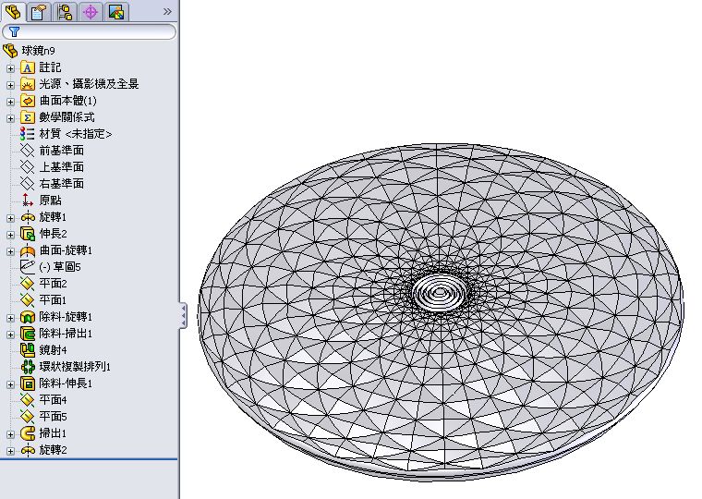Expand the 註記 annotations folder
Viewport: 702px width, 499px height.
click(10, 68)
